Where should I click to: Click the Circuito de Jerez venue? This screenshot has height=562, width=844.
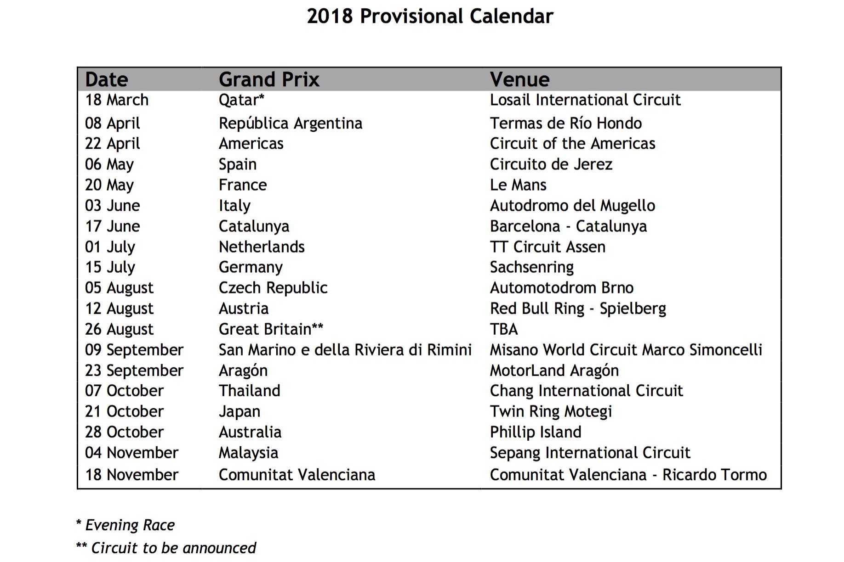pyautogui.click(x=551, y=164)
